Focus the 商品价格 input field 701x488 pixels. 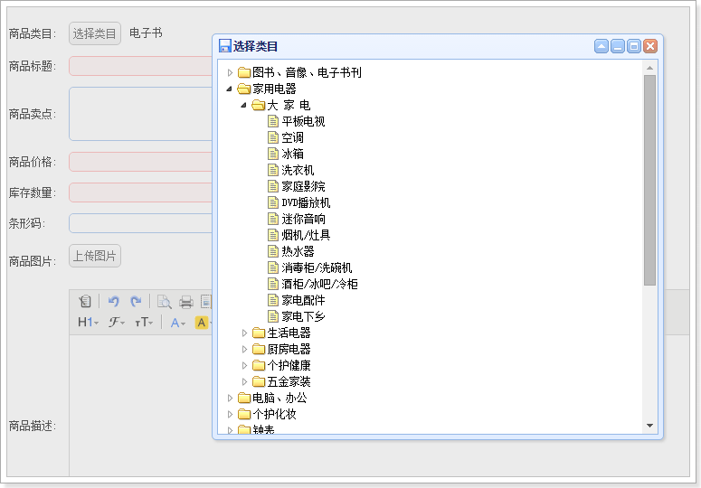pyautogui.click(x=140, y=162)
